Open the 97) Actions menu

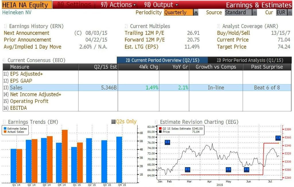click(x=118, y=5)
